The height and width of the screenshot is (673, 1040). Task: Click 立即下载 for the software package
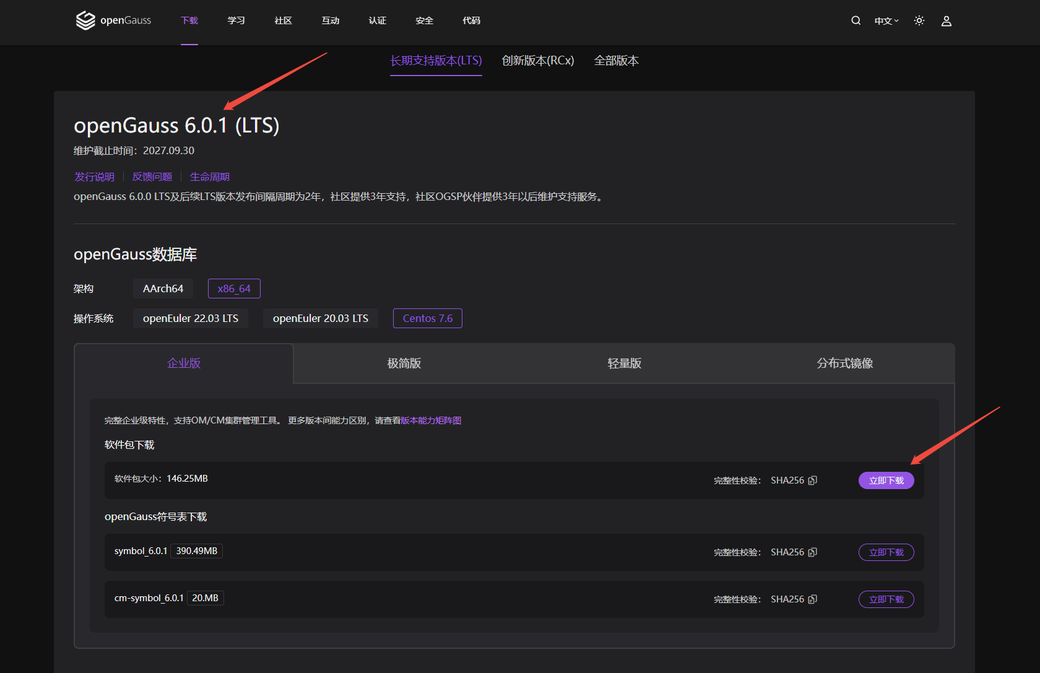point(886,480)
